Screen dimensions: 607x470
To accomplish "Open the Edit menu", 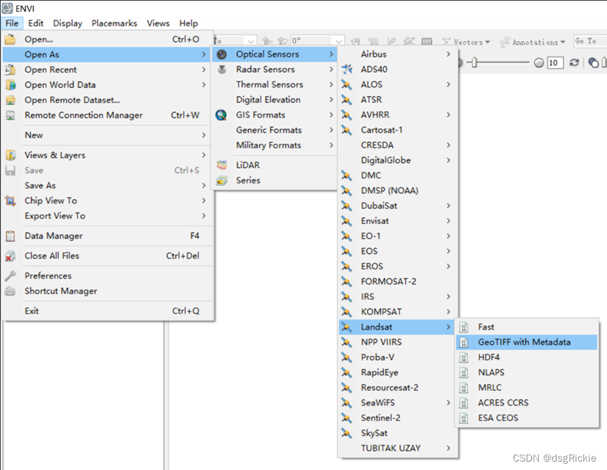I will coord(36,23).
